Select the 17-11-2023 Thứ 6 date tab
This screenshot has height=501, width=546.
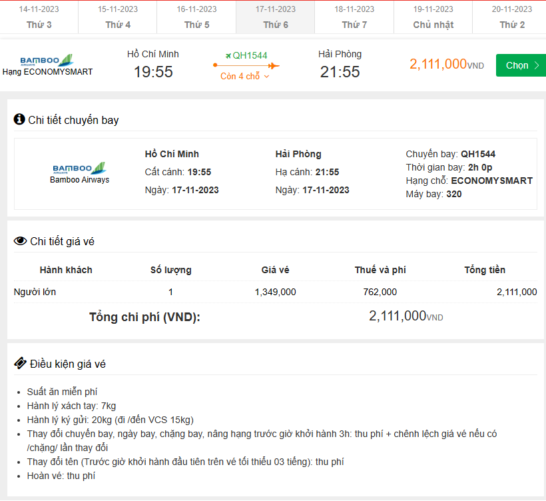click(276, 17)
